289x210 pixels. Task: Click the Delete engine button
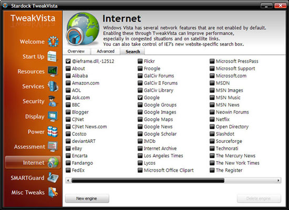pyautogui.click(x=259, y=198)
